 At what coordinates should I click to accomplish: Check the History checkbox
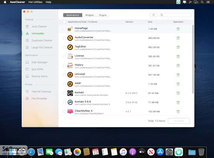click(64, 66)
